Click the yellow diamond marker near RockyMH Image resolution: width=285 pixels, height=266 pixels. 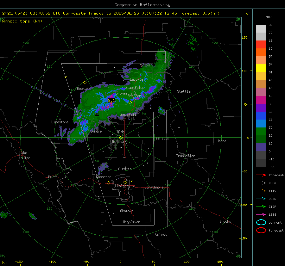(x=85, y=83)
